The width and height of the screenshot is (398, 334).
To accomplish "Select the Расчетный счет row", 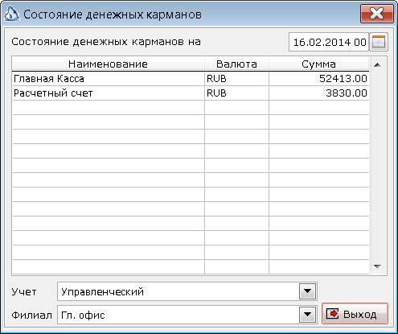I will click(x=191, y=93).
